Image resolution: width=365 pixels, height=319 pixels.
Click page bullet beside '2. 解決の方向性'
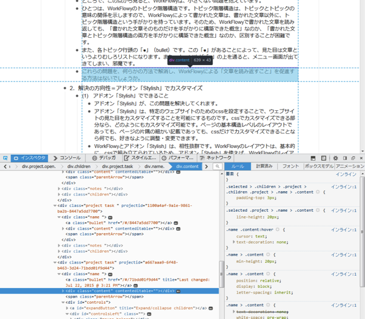[65, 88]
